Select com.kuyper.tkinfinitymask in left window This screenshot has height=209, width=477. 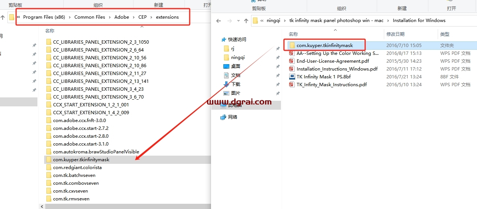(81, 160)
